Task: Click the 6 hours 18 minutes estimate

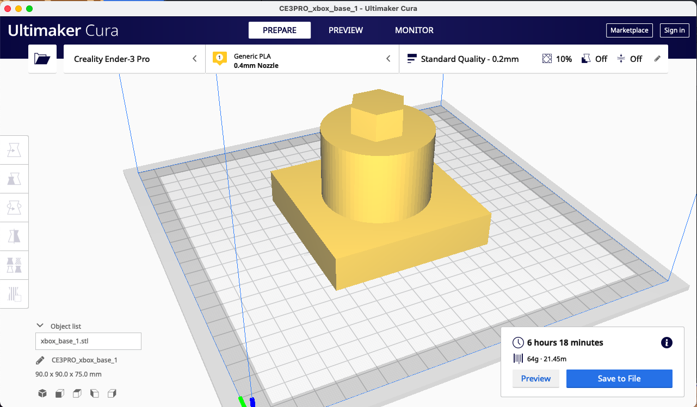Action: pyautogui.click(x=565, y=343)
